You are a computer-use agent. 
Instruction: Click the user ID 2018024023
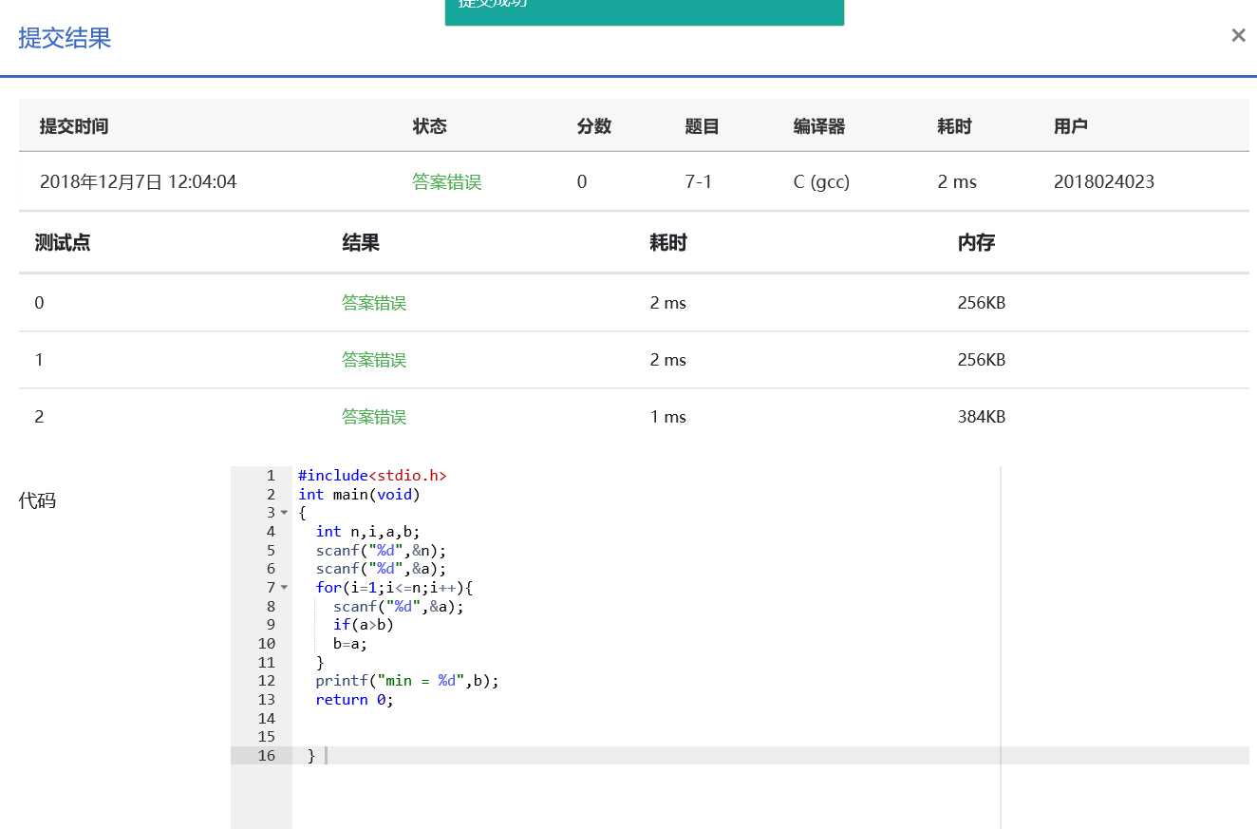click(x=1104, y=181)
